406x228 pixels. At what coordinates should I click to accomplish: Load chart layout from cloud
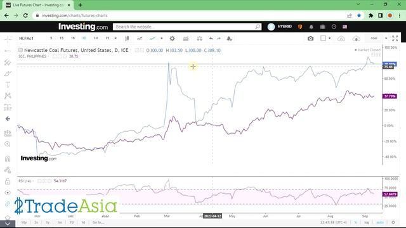coord(341,39)
